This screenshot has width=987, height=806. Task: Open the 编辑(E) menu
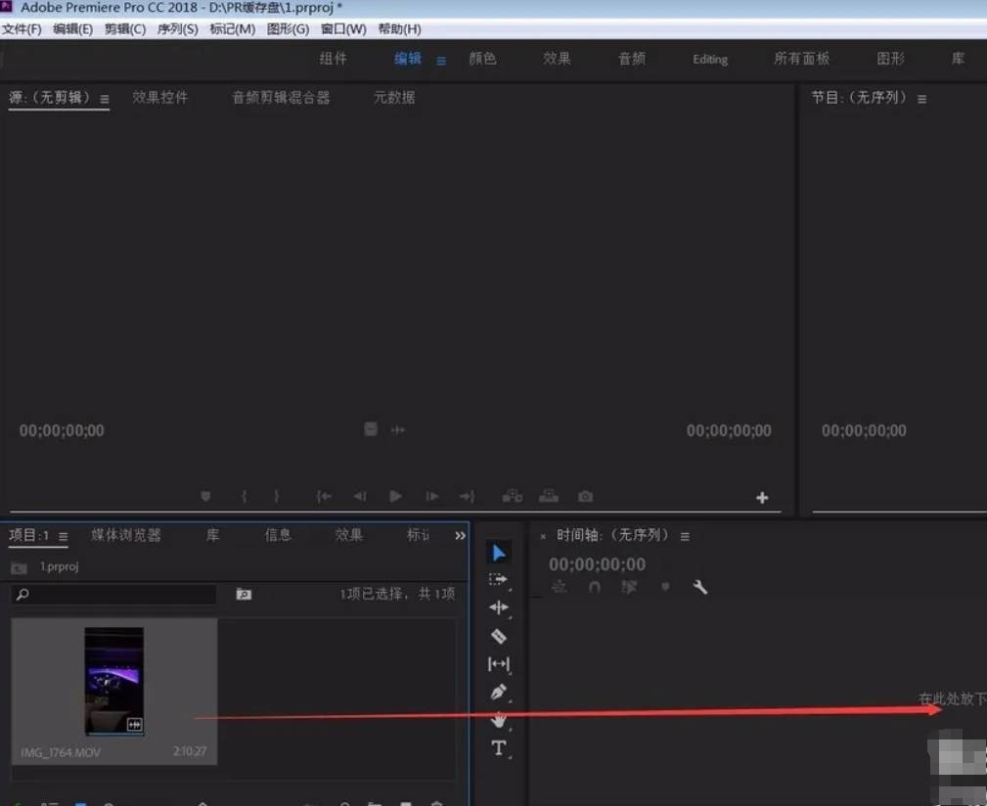tap(73, 29)
